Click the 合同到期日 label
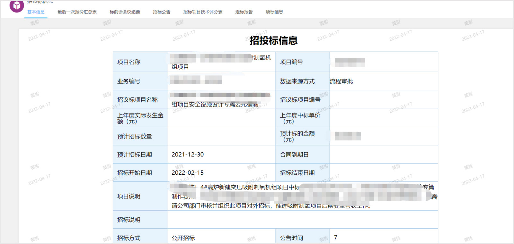Viewport: 514px width, 244px height. [294, 155]
